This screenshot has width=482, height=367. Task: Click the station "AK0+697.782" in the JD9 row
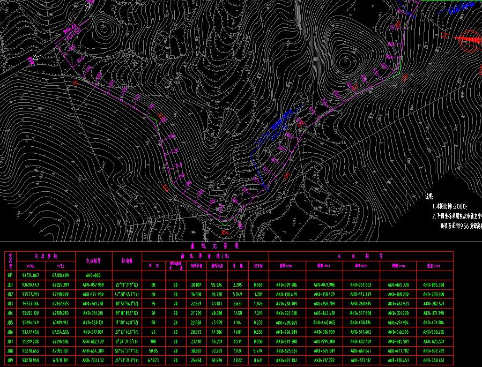click(x=286, y=360)
